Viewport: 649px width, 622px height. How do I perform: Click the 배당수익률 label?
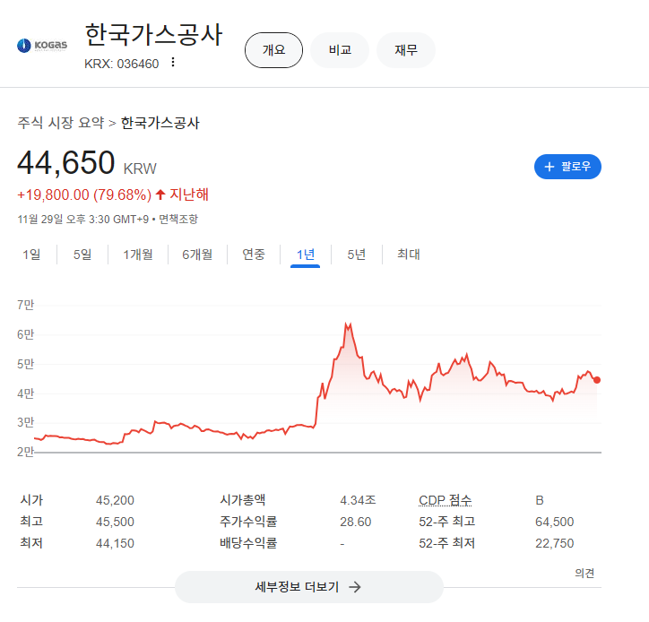pyautogui.click(x=248, y=543)
